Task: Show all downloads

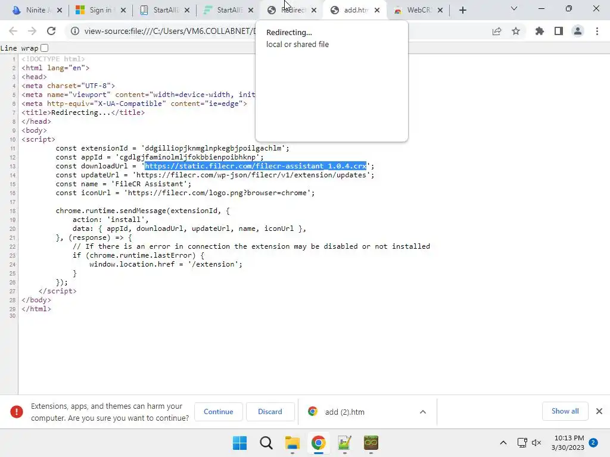Action: tap(565, 411)
